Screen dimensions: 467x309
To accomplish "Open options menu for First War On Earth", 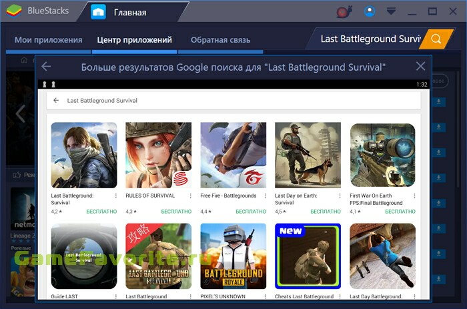I will [414, 196].
